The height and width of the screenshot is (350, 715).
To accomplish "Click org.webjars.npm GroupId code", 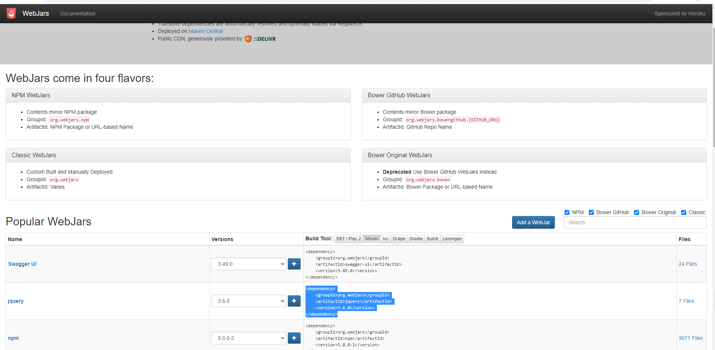I will pyautogui.click(x=70, y=120).
